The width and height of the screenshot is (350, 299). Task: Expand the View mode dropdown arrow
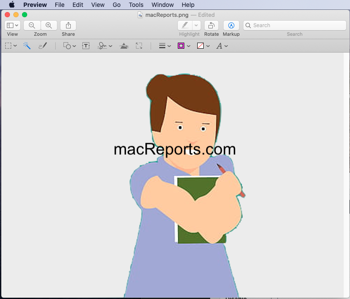pos(17,25)
